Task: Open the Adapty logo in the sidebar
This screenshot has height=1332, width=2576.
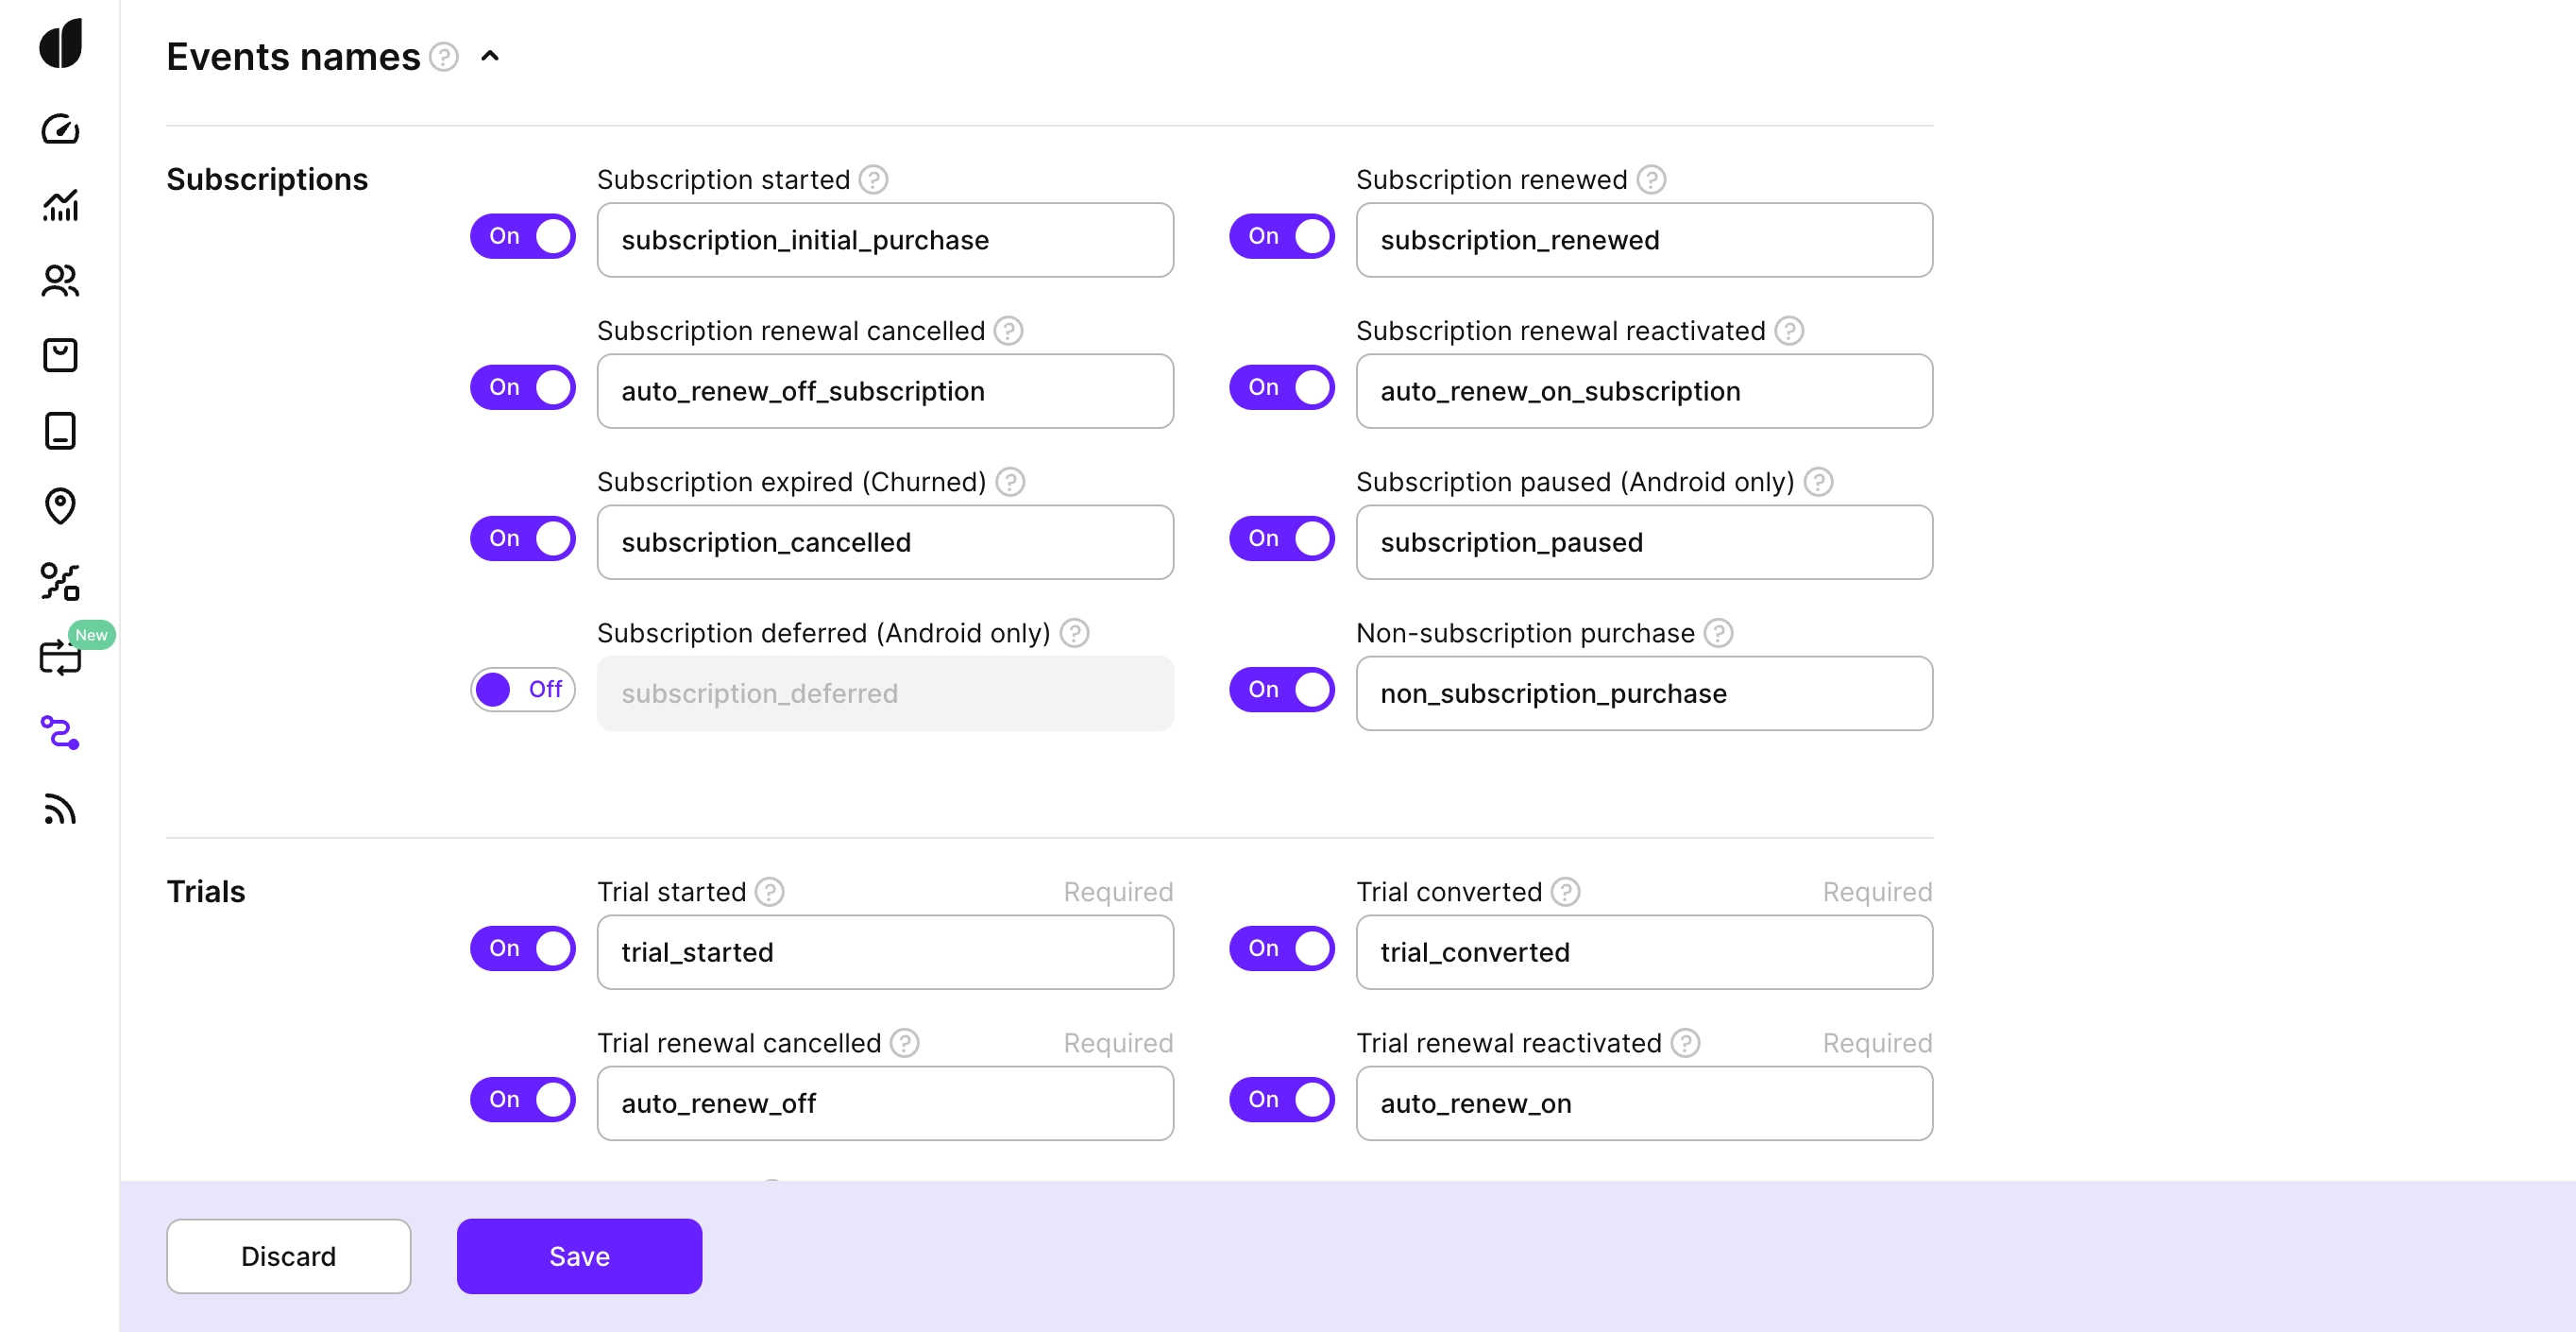Action: [60, 43]
